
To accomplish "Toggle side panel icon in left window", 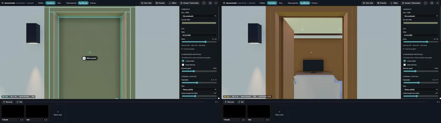I will pos(210,3).
